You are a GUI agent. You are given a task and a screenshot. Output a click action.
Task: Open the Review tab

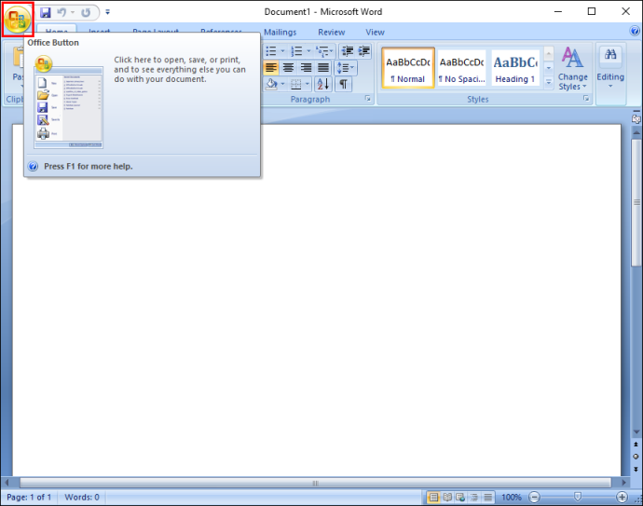coord(332,32)
